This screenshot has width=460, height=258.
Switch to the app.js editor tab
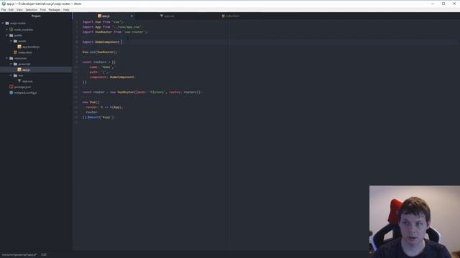point(103,16)
